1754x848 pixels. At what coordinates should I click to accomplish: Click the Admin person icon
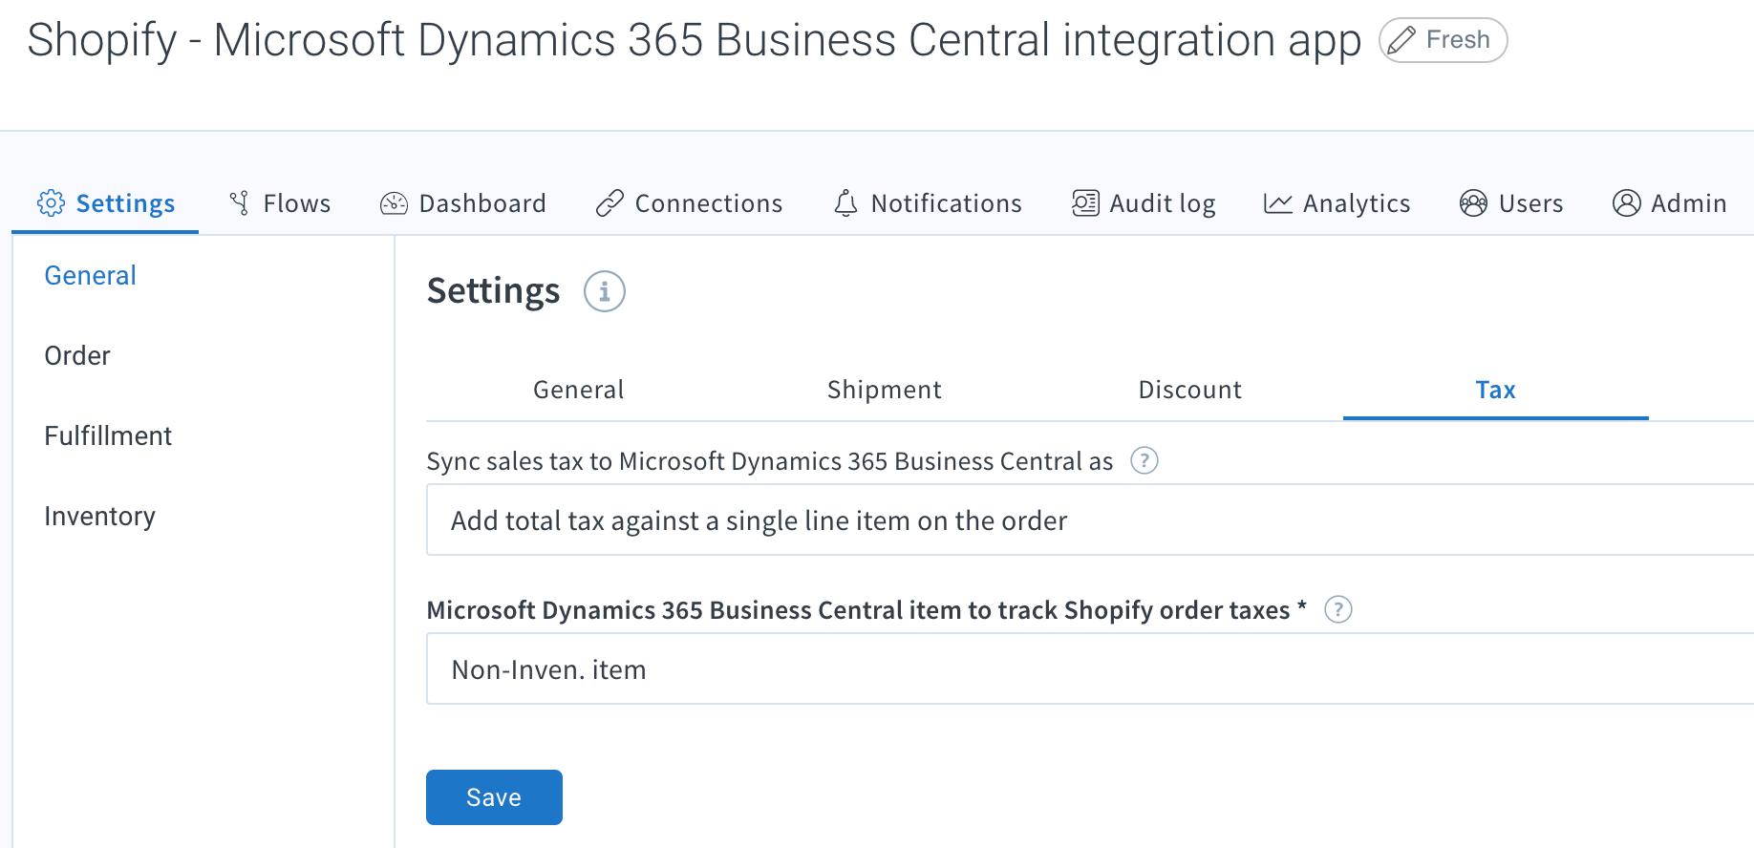point(1627,203)
